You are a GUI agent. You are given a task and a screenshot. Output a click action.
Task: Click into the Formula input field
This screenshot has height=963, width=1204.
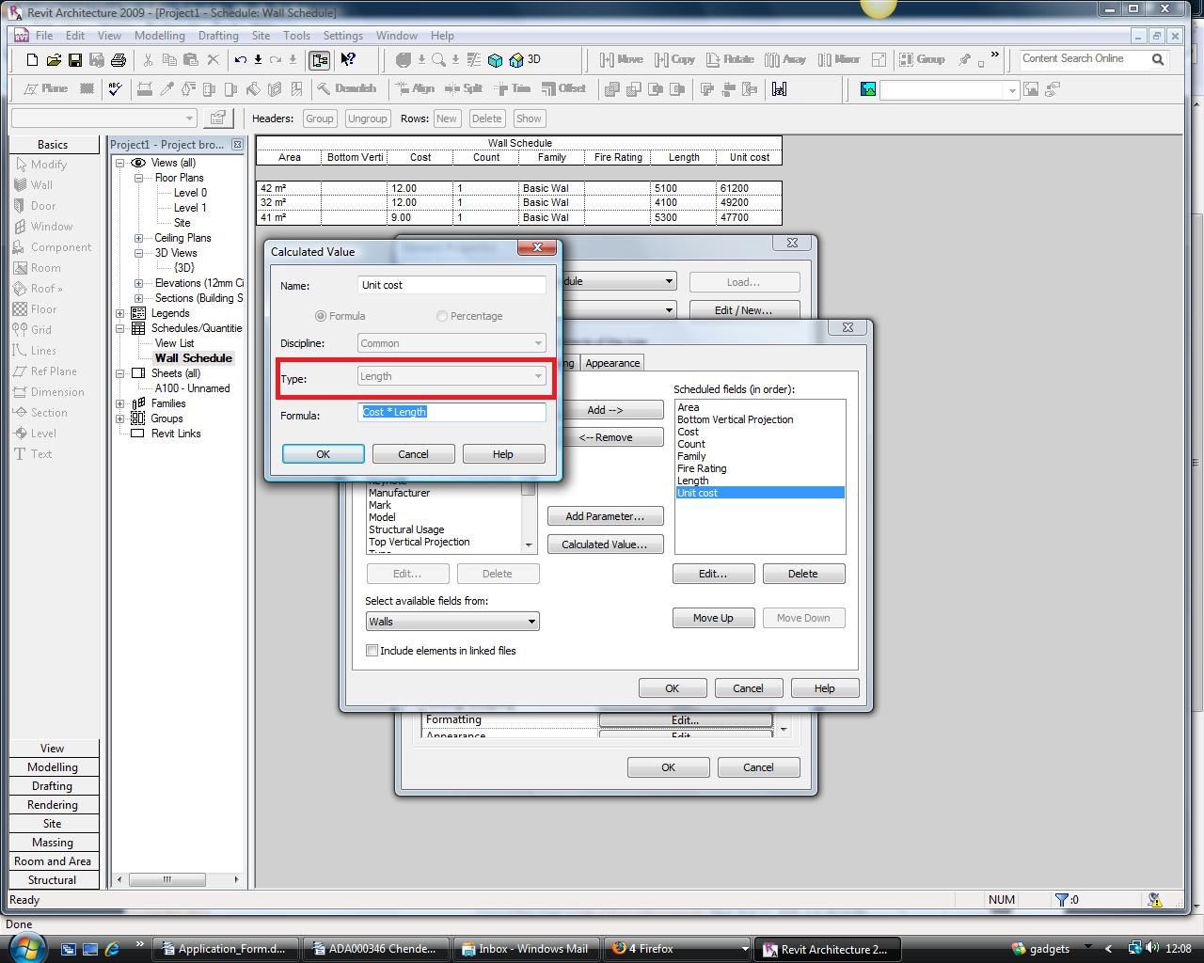point(451,412)
